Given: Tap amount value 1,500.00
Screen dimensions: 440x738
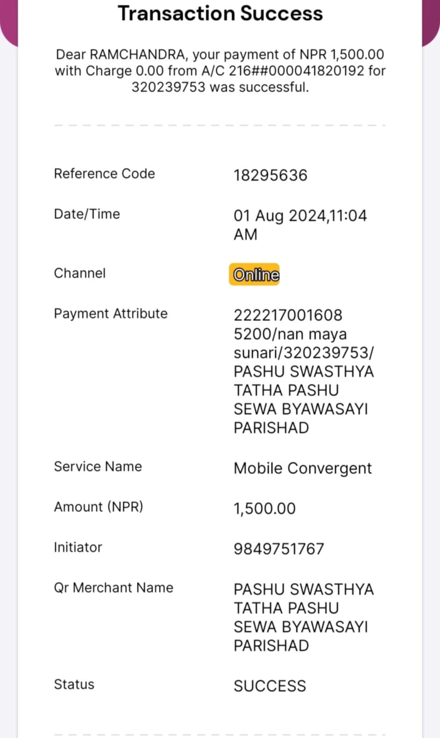Looking at the screenshot, I should tap(264, 509).
